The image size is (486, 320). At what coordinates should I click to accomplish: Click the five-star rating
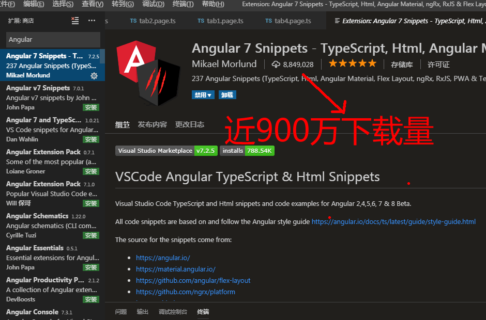click(x=353, y=64)
